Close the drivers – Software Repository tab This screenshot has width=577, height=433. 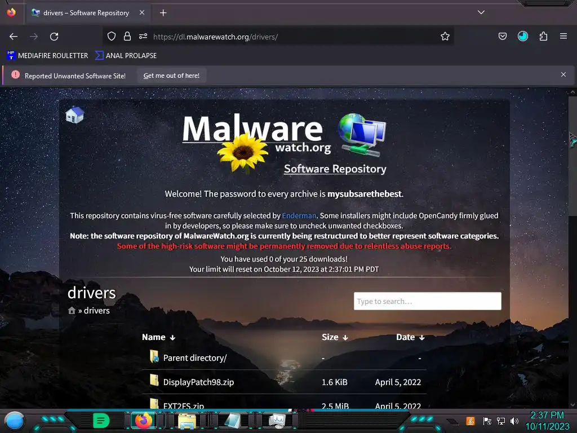pos(142,12)
